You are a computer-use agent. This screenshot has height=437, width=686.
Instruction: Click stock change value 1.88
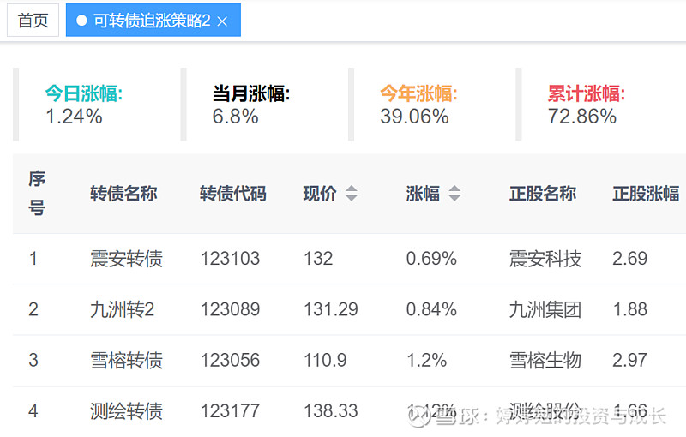(x=629, y=309)
